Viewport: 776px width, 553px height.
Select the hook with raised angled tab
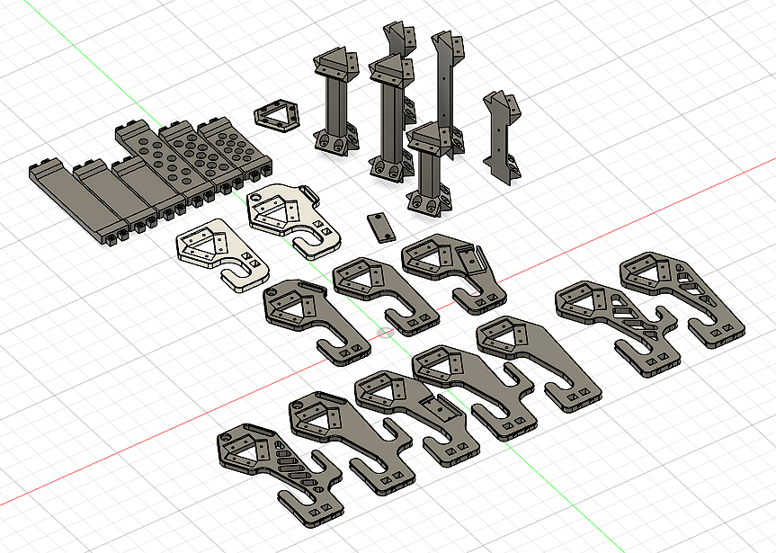453,272
